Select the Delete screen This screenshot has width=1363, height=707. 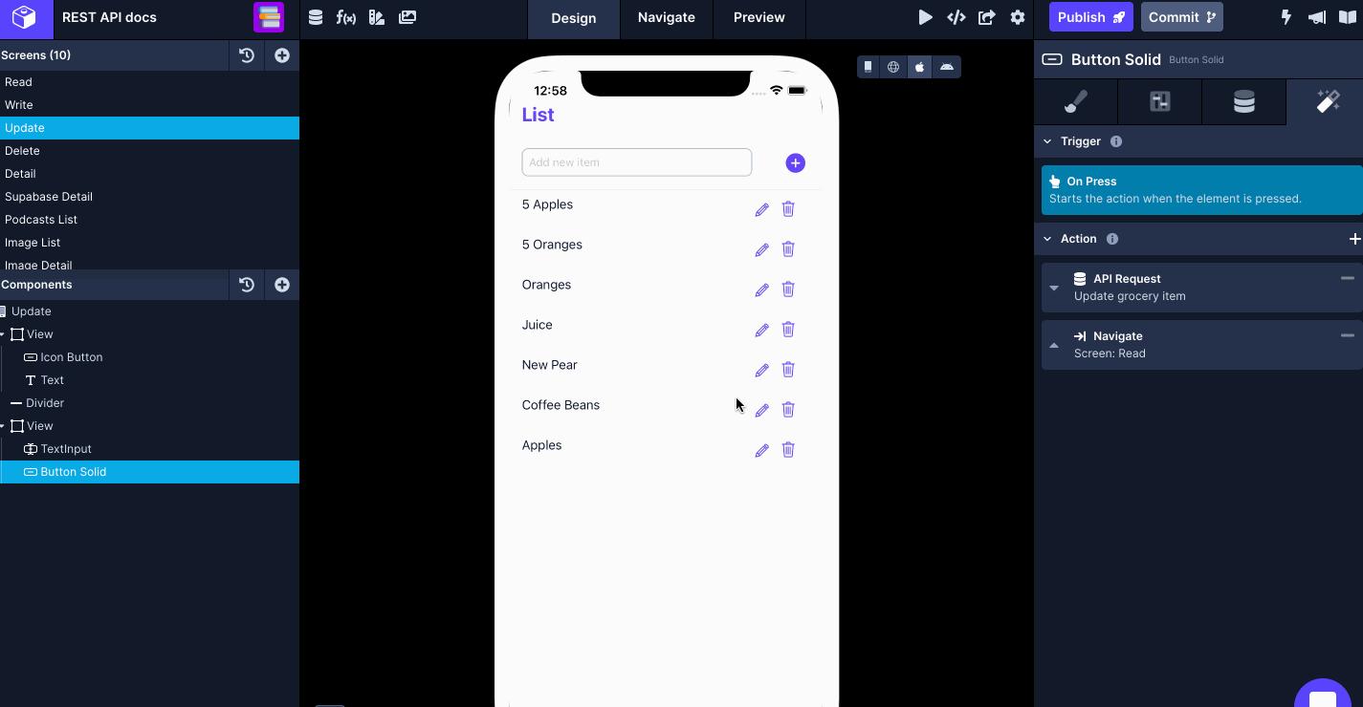149,151
